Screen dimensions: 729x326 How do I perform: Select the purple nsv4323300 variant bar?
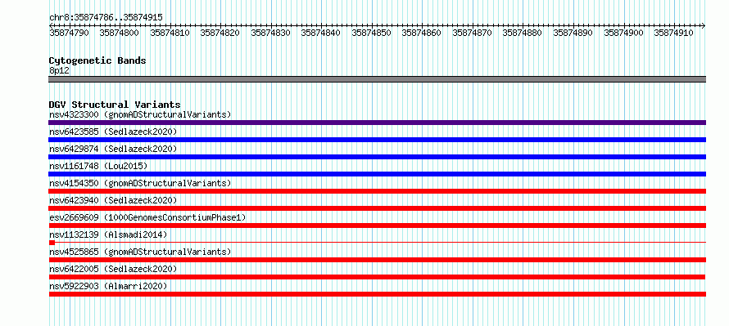tap(377, 123)
